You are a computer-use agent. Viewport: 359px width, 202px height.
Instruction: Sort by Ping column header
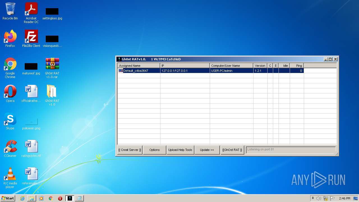pos(297,66)
